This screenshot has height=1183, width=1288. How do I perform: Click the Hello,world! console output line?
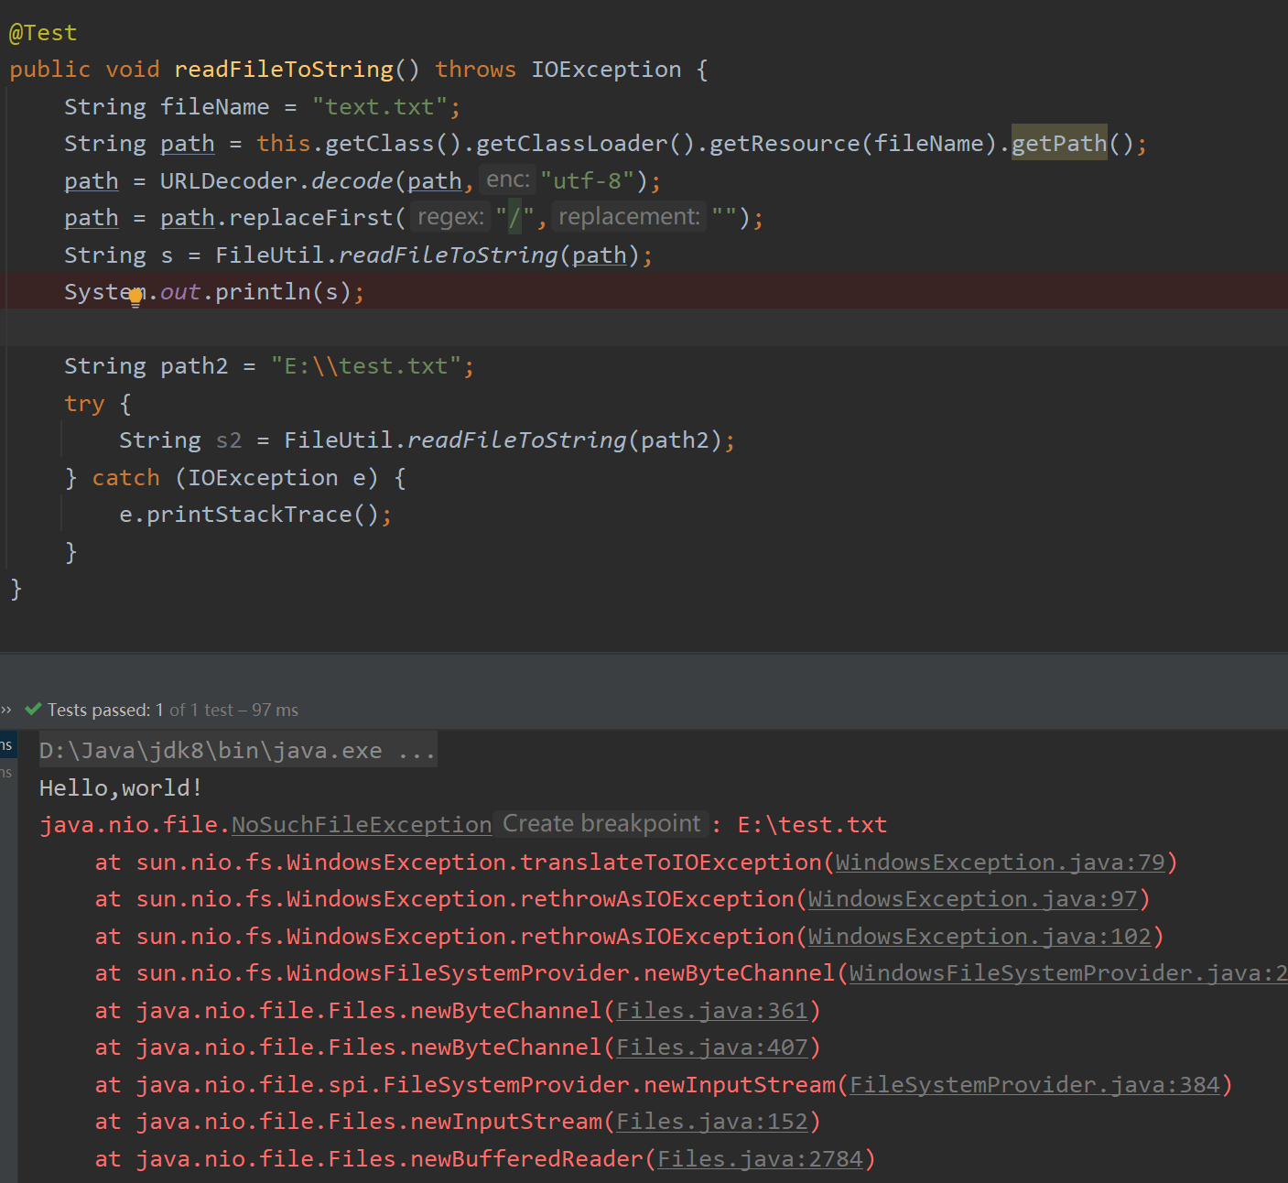[121, 788]
